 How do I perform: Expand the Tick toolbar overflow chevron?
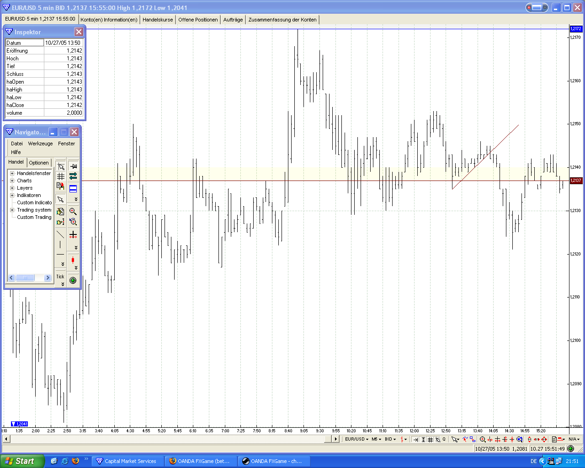point(63,284)
